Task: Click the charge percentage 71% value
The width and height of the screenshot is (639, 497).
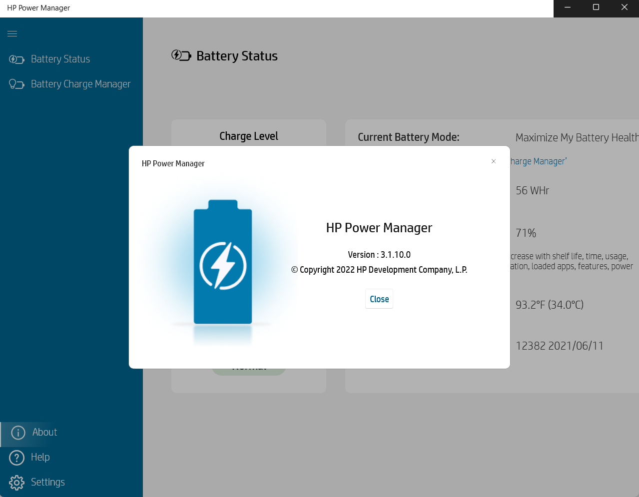Action: point(526,233)
